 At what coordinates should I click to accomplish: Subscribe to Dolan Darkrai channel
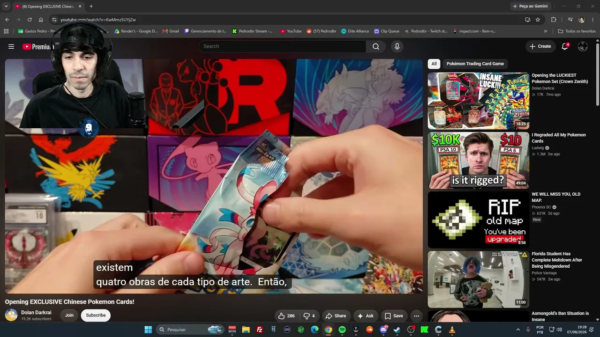(x=96, y=315)
